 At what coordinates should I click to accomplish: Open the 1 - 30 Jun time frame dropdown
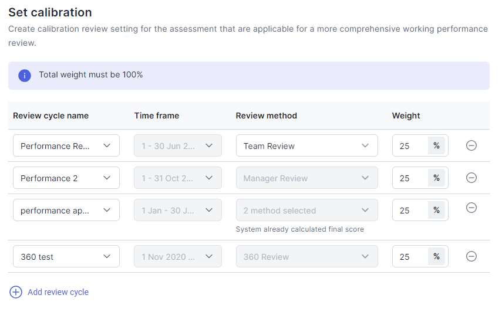[x=178, y=146]
